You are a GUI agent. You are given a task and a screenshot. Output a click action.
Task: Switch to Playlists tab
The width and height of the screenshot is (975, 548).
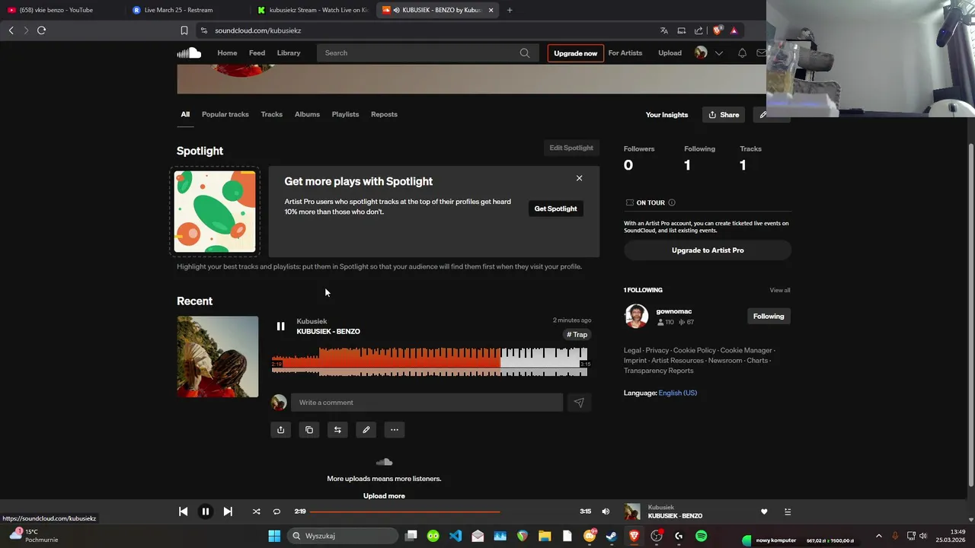[345, 114]
